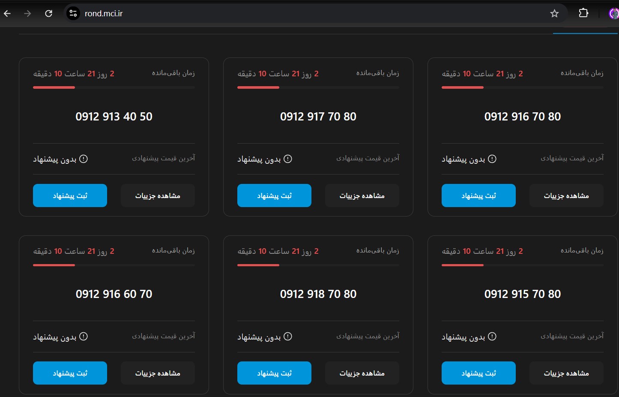
Task: Click the address bar showing rond.mci.ir
Action: 316,14
